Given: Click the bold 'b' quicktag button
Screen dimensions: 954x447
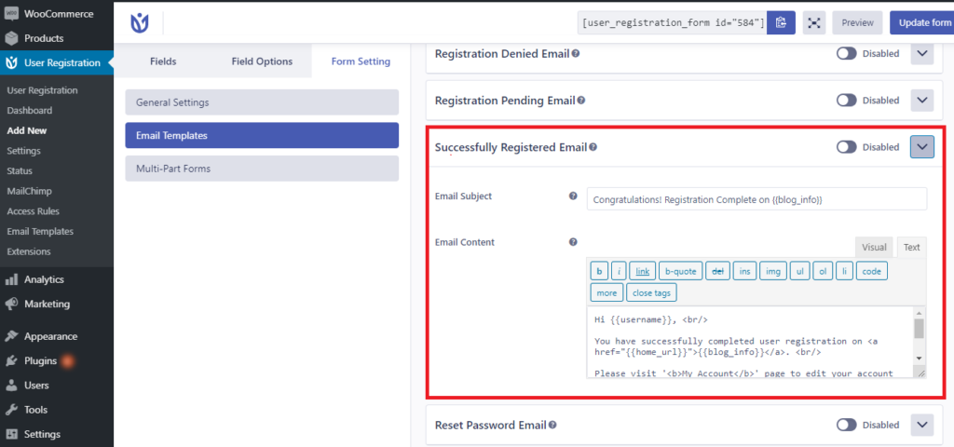Looking at the screenshot, I should click(599, 271).
